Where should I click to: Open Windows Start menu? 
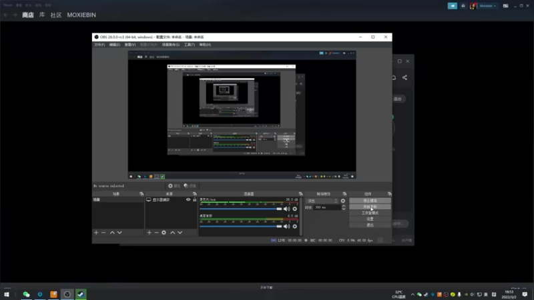tap(7, 294)
